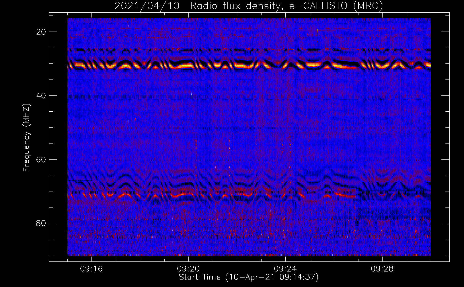Click the 80 MHz frequency tick label

(x=41, y=223)
